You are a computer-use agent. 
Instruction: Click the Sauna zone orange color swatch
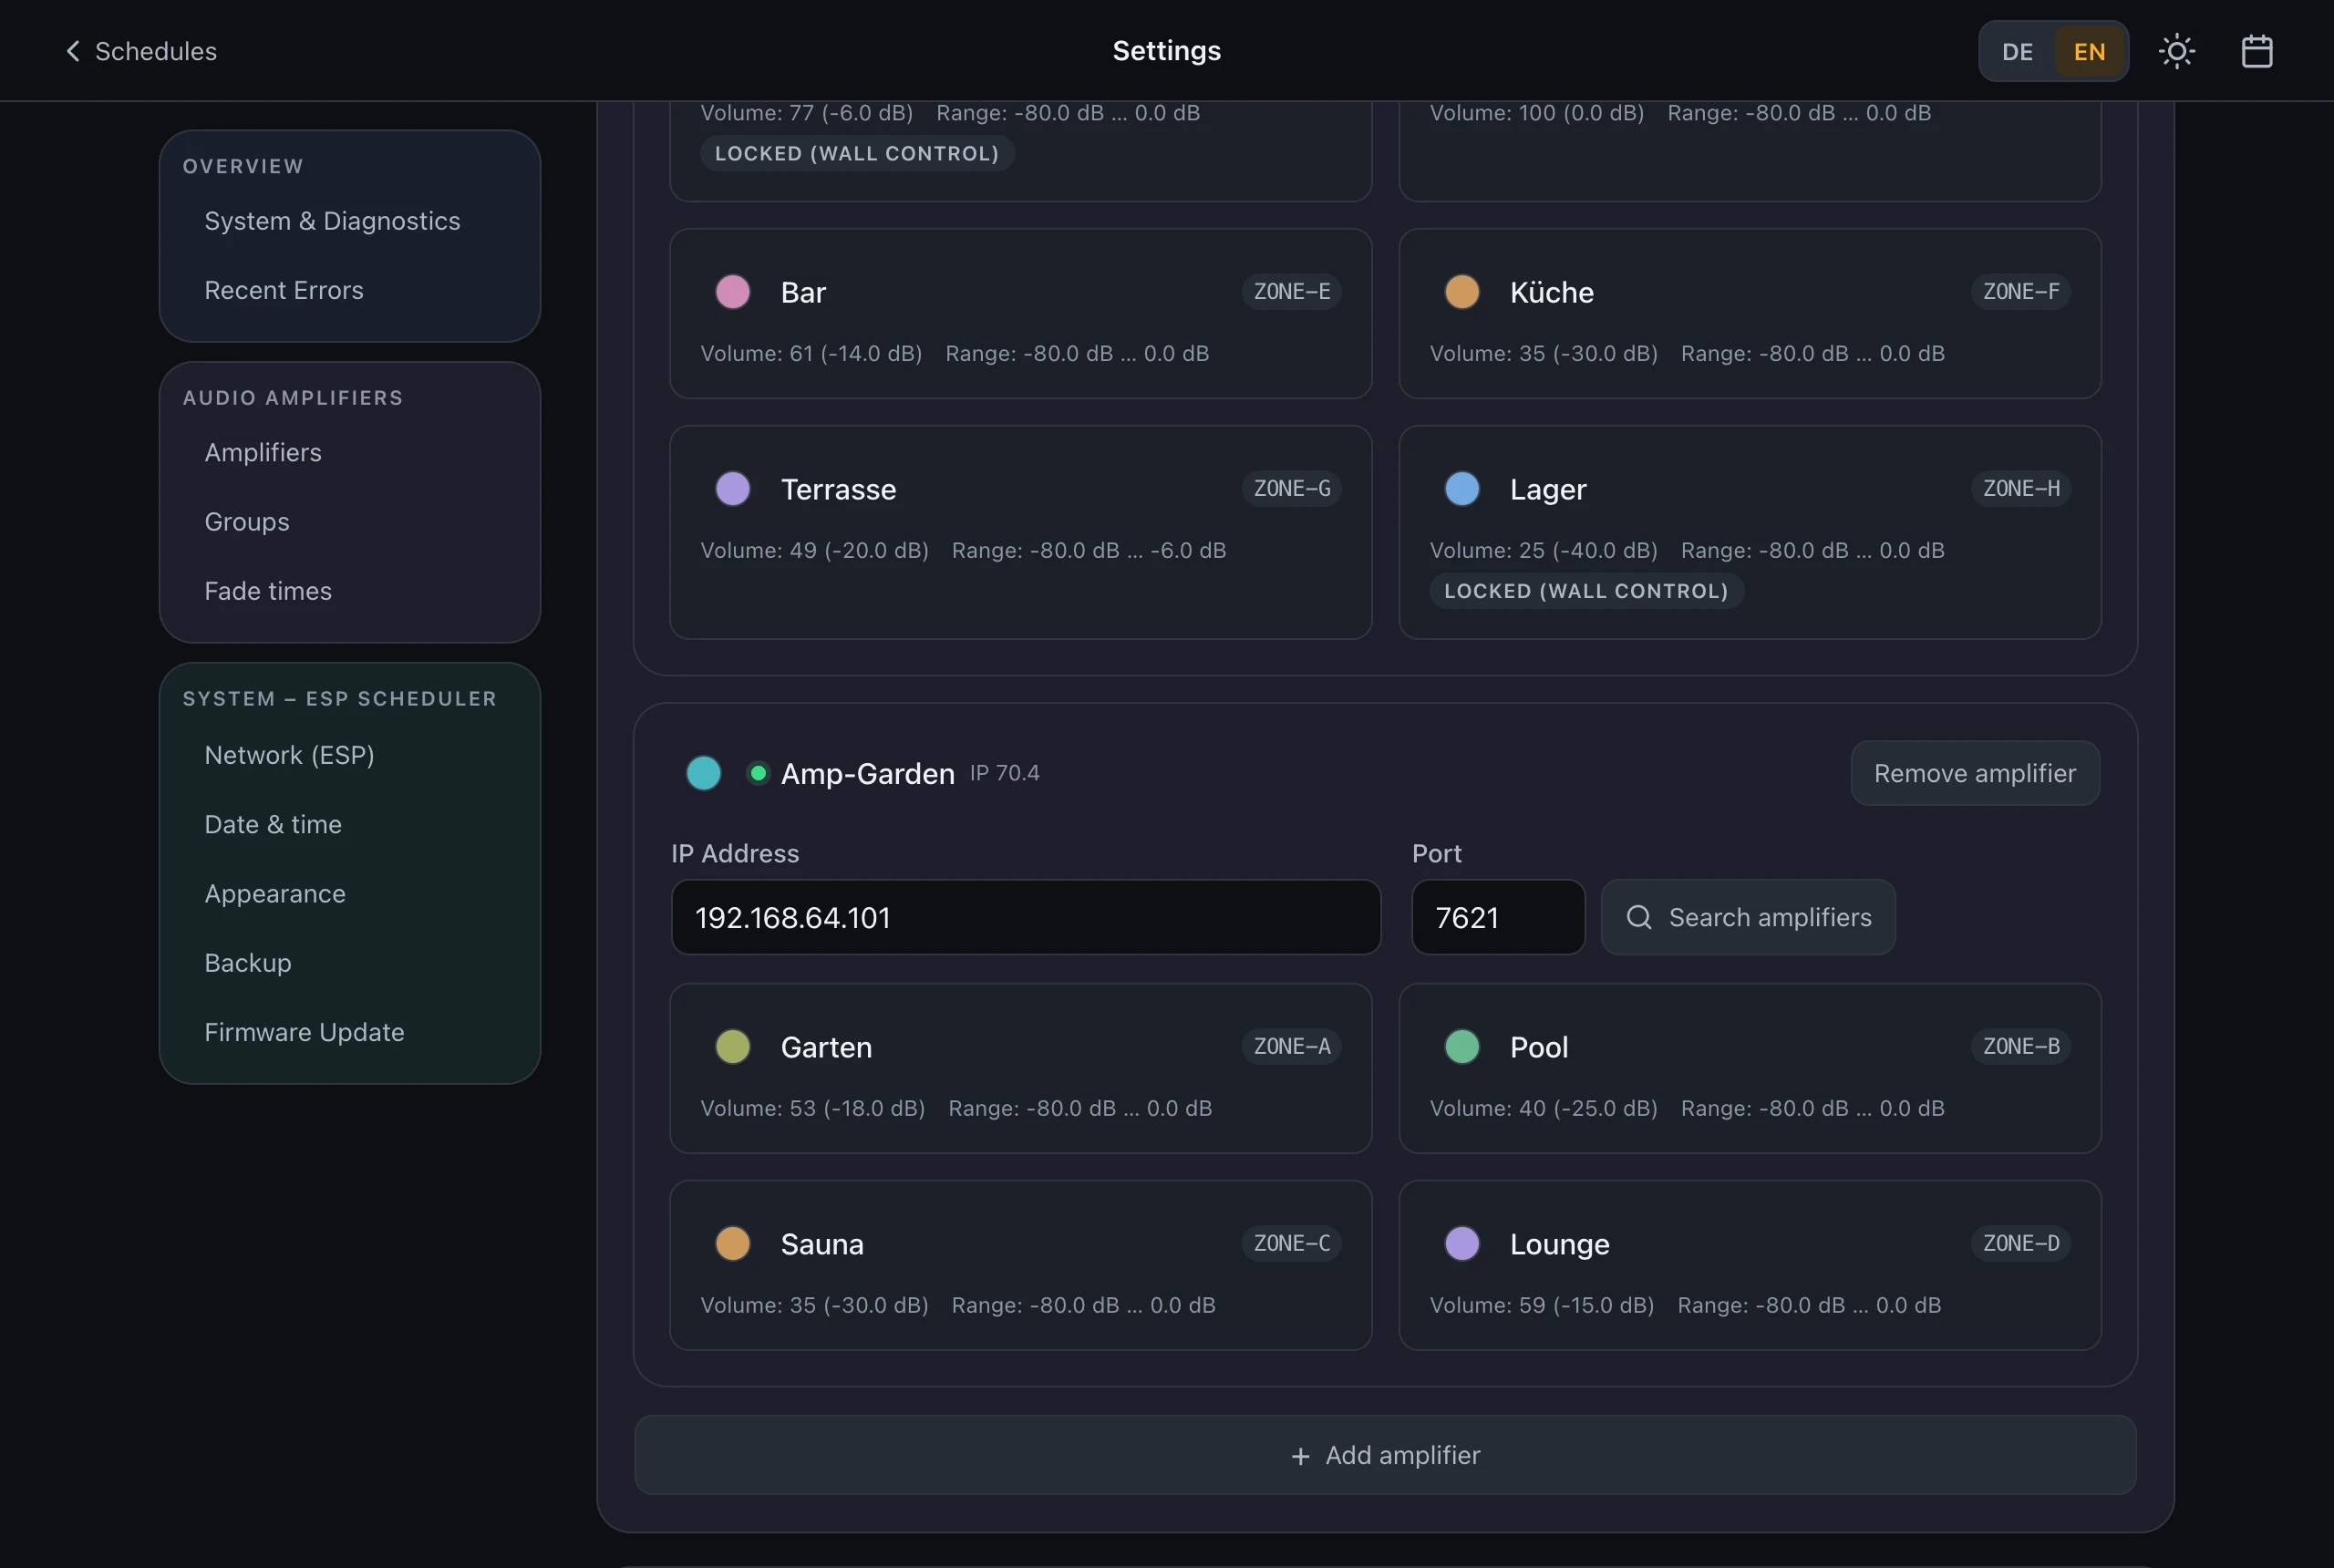click(733, 1244)
